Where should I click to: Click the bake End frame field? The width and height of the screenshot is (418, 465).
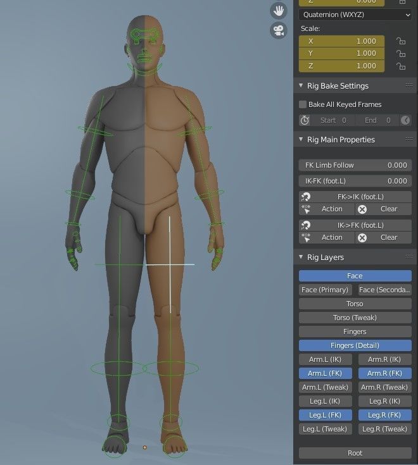pyautogui.click(x=376, y=120)
